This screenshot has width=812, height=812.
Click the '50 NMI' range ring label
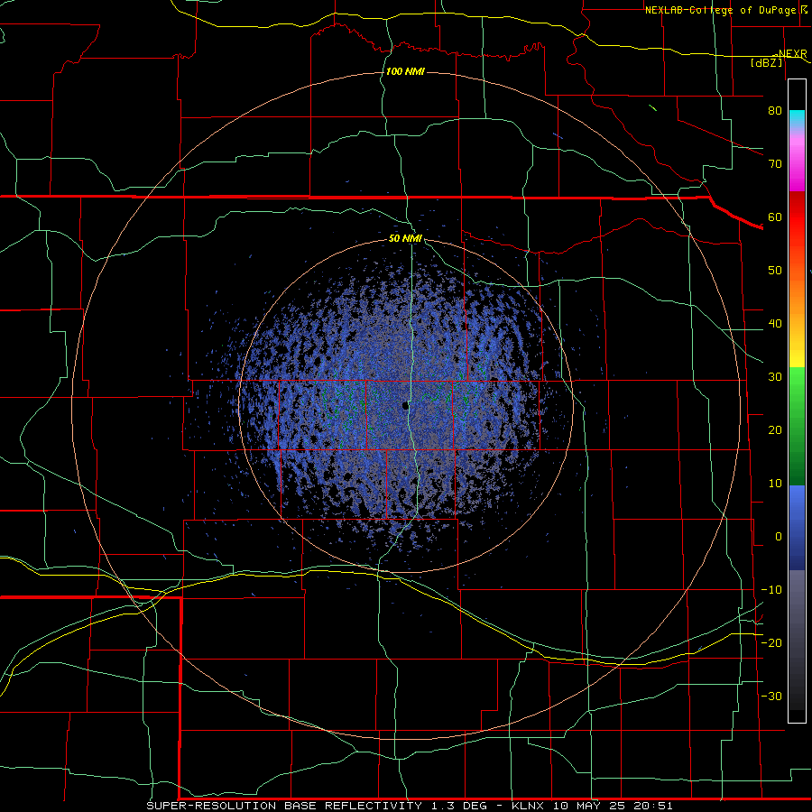405,239
